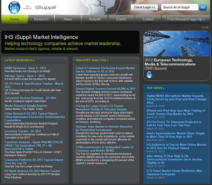Open US Flat-Panel TV Shipments news
Viewport: 212px width, 185px height.
pyautogui.click(x=174, y=124)
